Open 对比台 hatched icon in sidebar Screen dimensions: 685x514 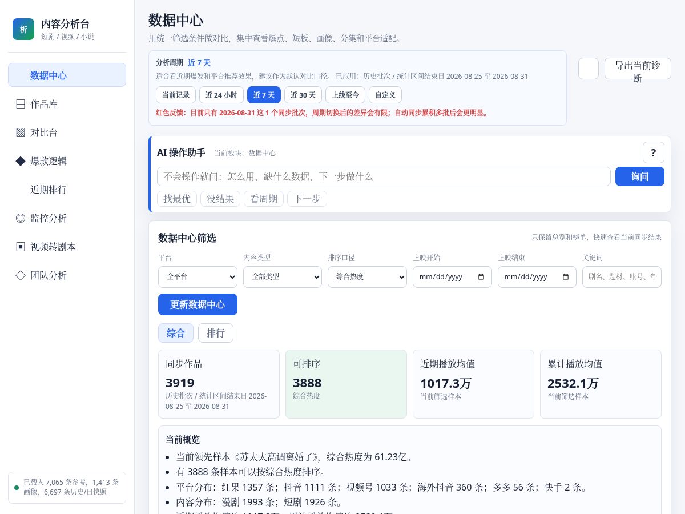pos(21,132)
